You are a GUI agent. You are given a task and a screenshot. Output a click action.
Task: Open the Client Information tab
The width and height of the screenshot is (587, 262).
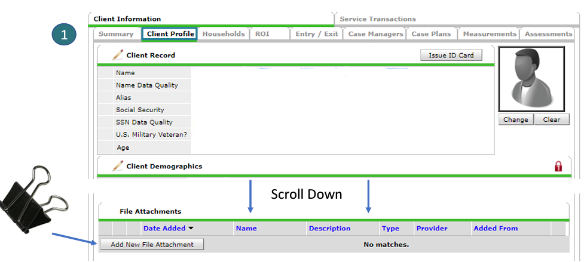tap(127, 19)
